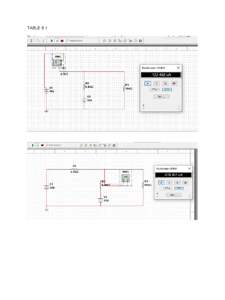Select digital probe in bottom toolbar

tap(110, 145)
